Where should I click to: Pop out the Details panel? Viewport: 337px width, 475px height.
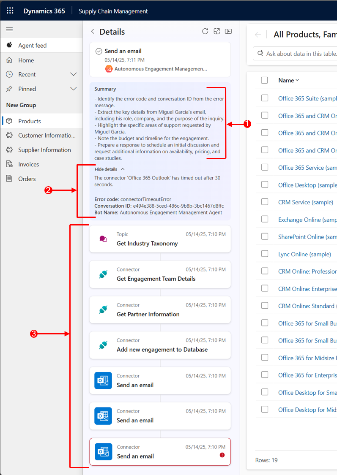pyautogui.click(x=217, y=31)
